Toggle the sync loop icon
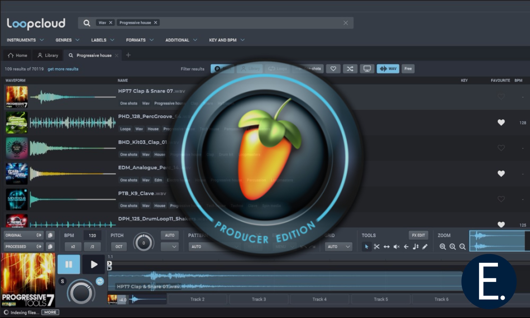Viewport: 530px width, 318px height. tap(100, 281)
